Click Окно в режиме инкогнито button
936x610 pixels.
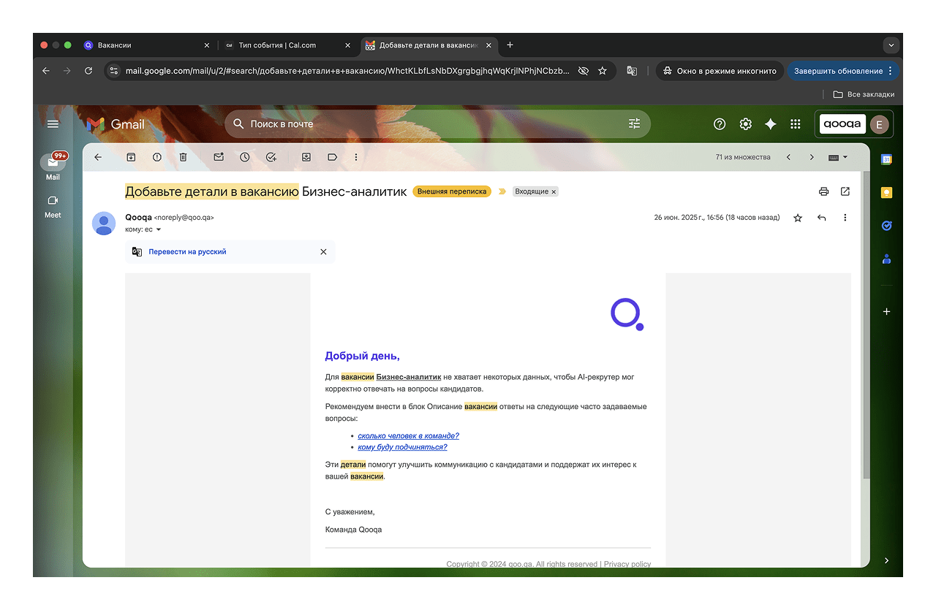coord(720,71)
